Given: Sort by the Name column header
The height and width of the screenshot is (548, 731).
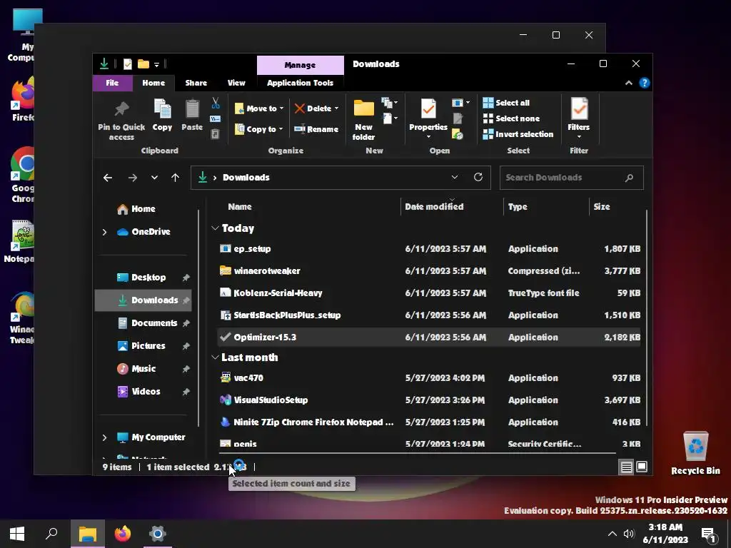Looking at the screenshot, I should click(240, 206).
